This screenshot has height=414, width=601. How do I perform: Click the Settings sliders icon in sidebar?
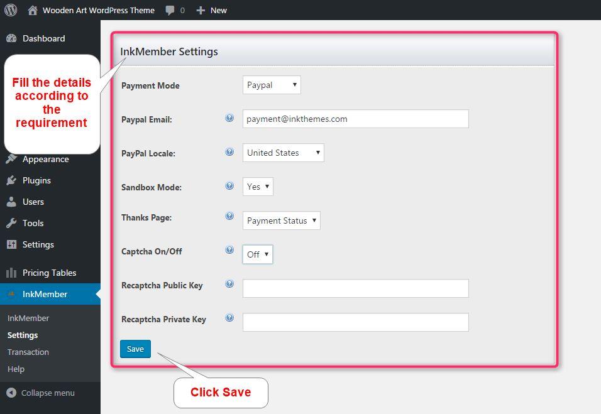11,244
